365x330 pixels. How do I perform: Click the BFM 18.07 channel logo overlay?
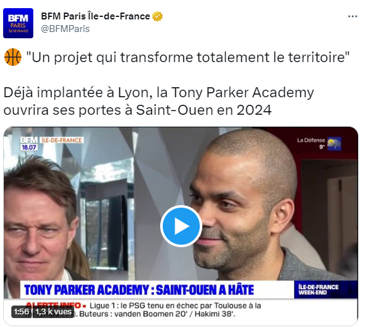click(29, 144)
